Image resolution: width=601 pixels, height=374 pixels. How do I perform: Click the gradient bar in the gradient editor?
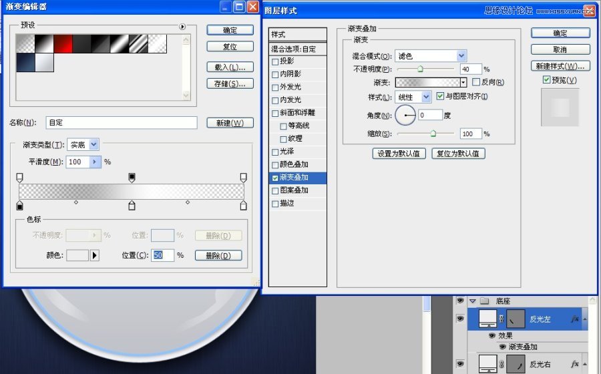(x=132, y=191)
